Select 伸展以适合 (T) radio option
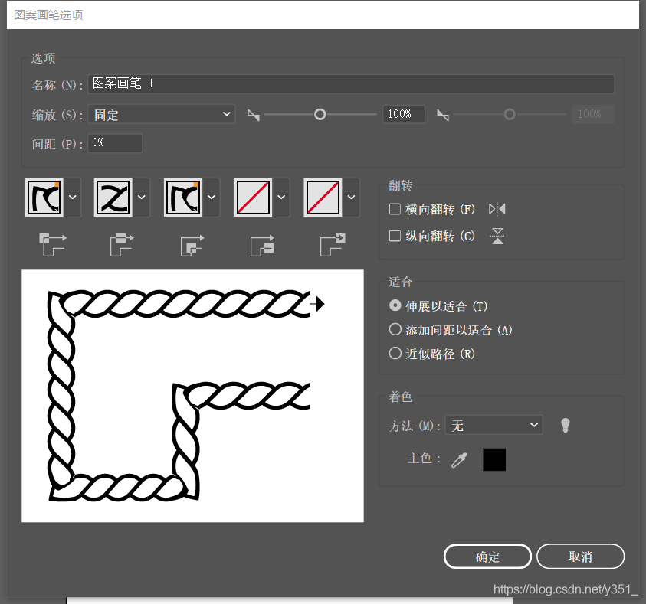 click(x=395, y=305)
